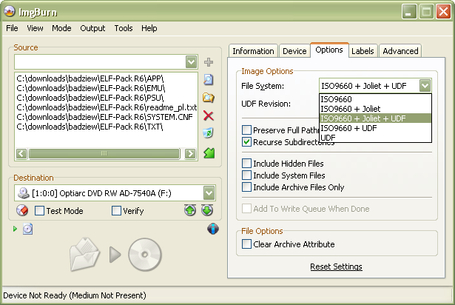The image size is (455, 305).
Task: Click source list scroll right arrow
Action: pyautogui.click(x=190, y=153)
